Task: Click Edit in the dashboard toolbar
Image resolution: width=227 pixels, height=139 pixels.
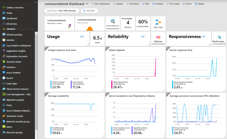Action: click(x=146, y=4)
